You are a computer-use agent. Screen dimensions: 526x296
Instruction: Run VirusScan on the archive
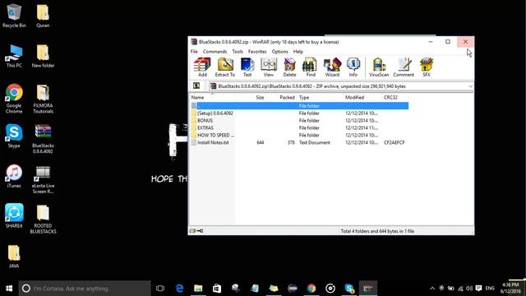379,67
